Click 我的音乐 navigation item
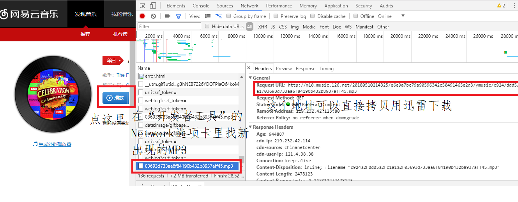 pyautogui.click(x=122, y=14)
